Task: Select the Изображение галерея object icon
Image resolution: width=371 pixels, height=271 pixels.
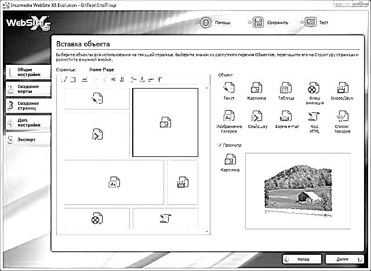Action: pos(229,116)
